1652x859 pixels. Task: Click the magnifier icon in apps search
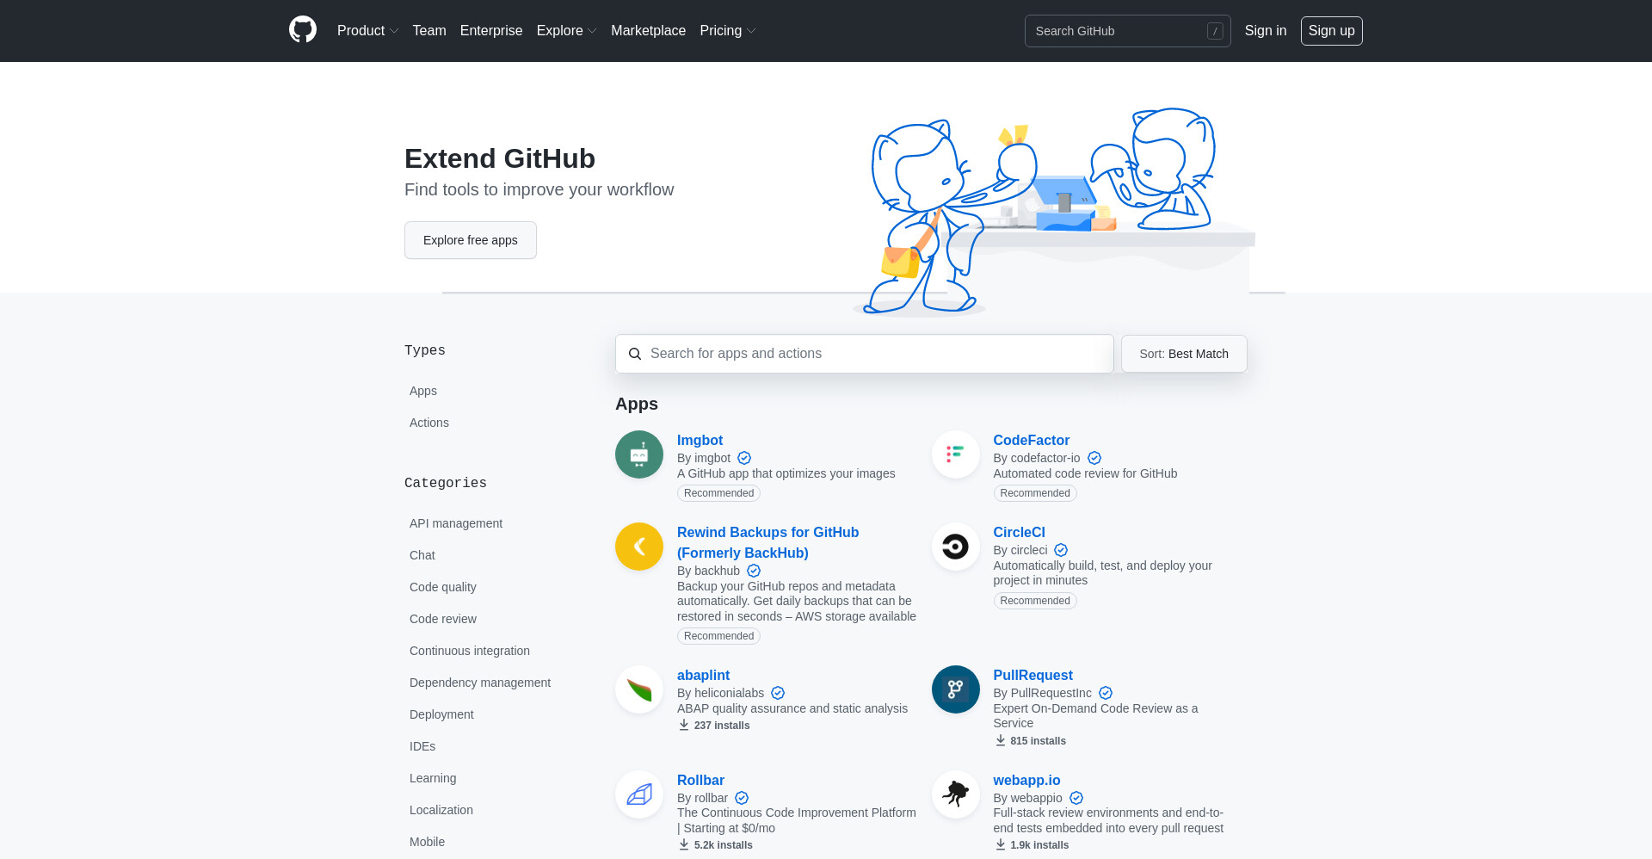(x=635, y=354)
